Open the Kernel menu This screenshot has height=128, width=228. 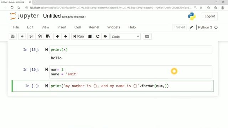pos(94,27)
